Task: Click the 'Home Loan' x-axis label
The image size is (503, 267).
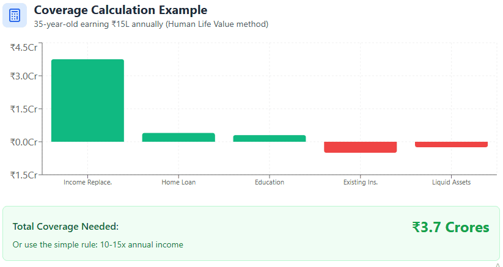Action: pos(178,182)
